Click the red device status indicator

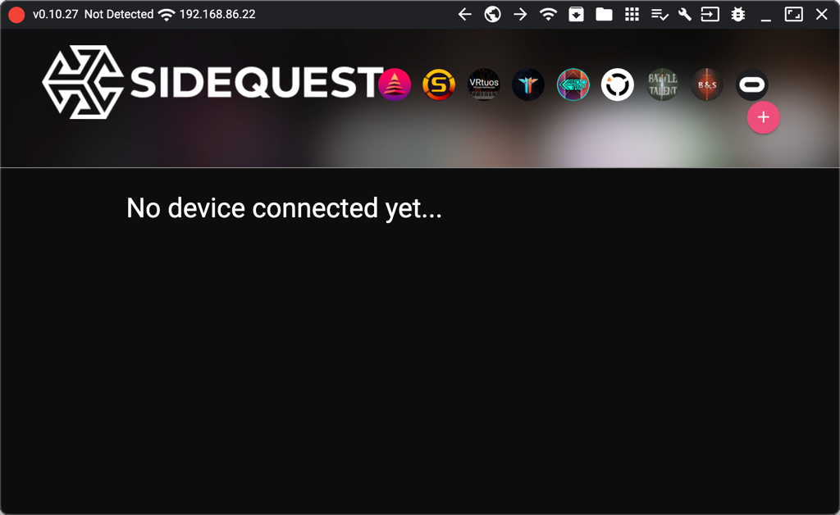(16, 15)
